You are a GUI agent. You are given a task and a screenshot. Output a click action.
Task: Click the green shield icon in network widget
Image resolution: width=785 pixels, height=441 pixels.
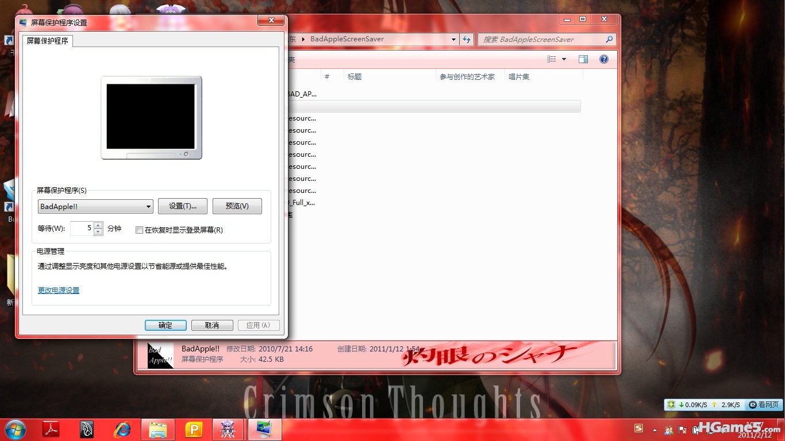click(671, 405)
